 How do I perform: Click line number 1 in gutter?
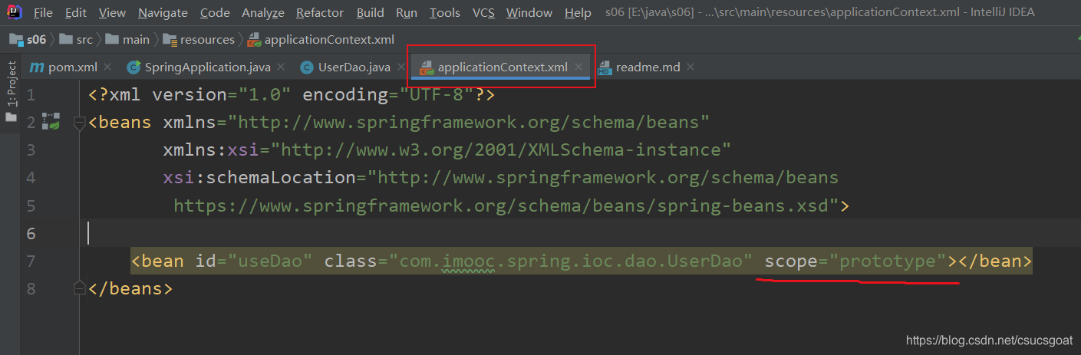pos(31,95)
